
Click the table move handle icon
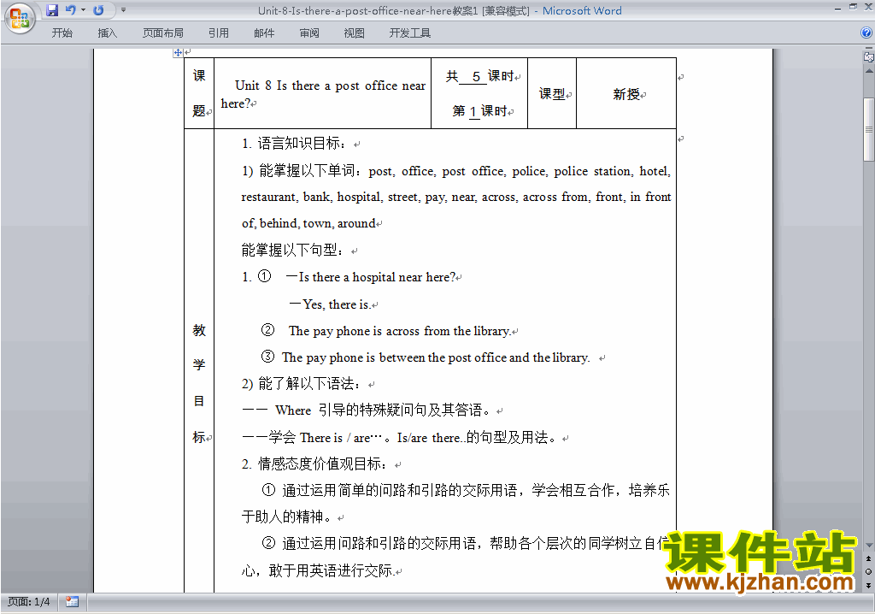point(178,52)
